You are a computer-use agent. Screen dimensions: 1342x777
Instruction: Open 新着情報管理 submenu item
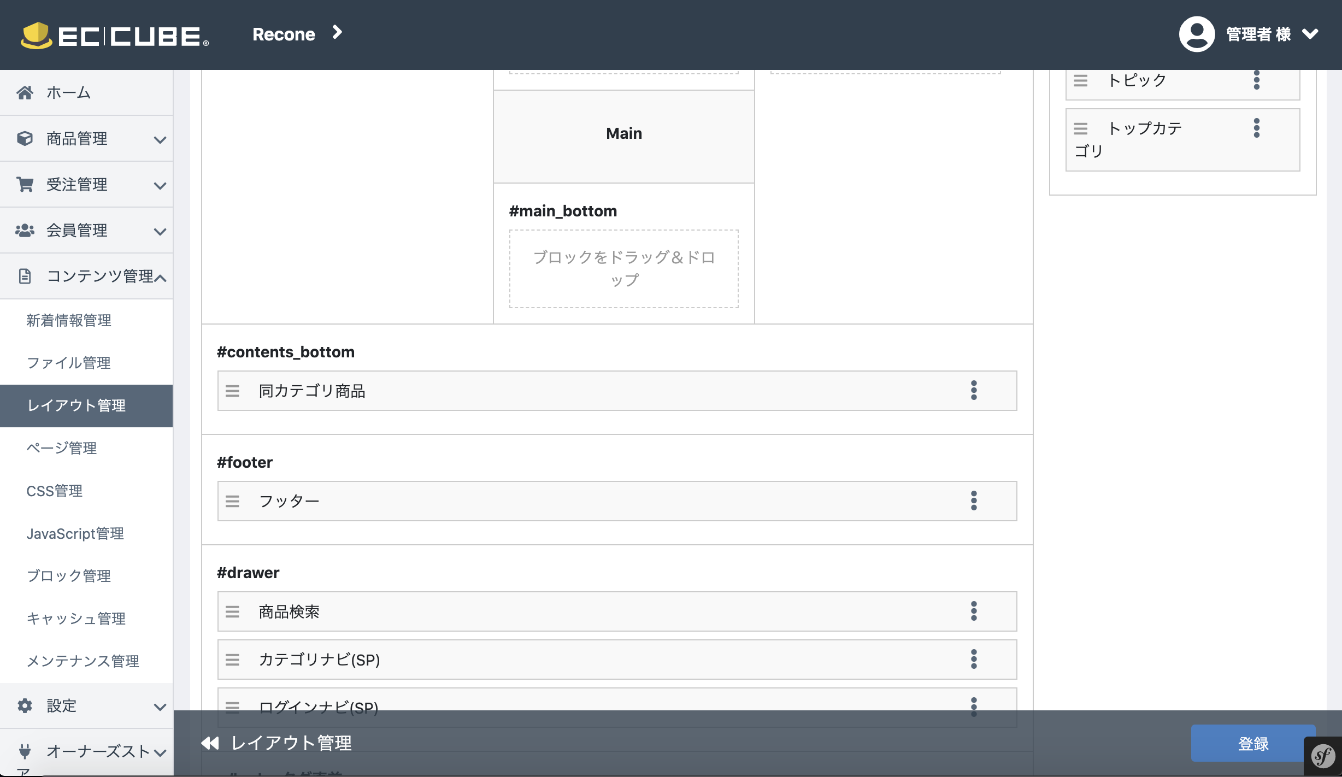coord(69,320)
